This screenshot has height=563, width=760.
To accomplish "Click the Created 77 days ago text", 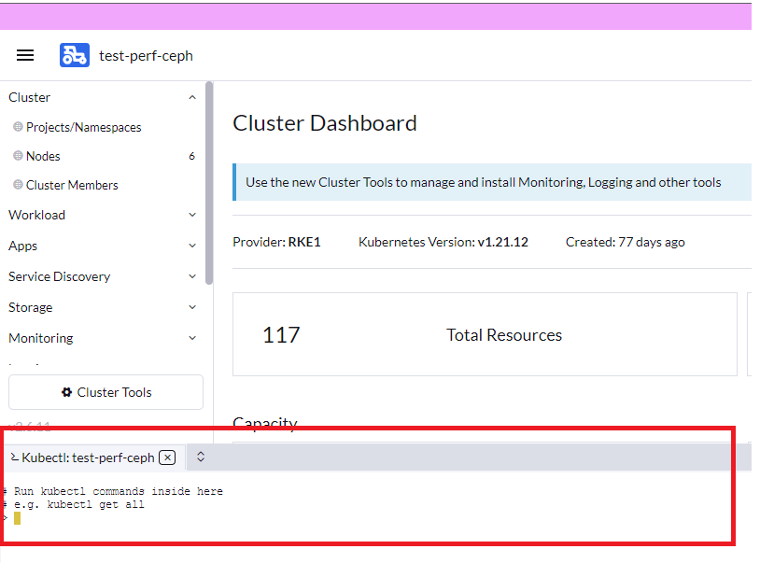I will click(x=626, y=242).
